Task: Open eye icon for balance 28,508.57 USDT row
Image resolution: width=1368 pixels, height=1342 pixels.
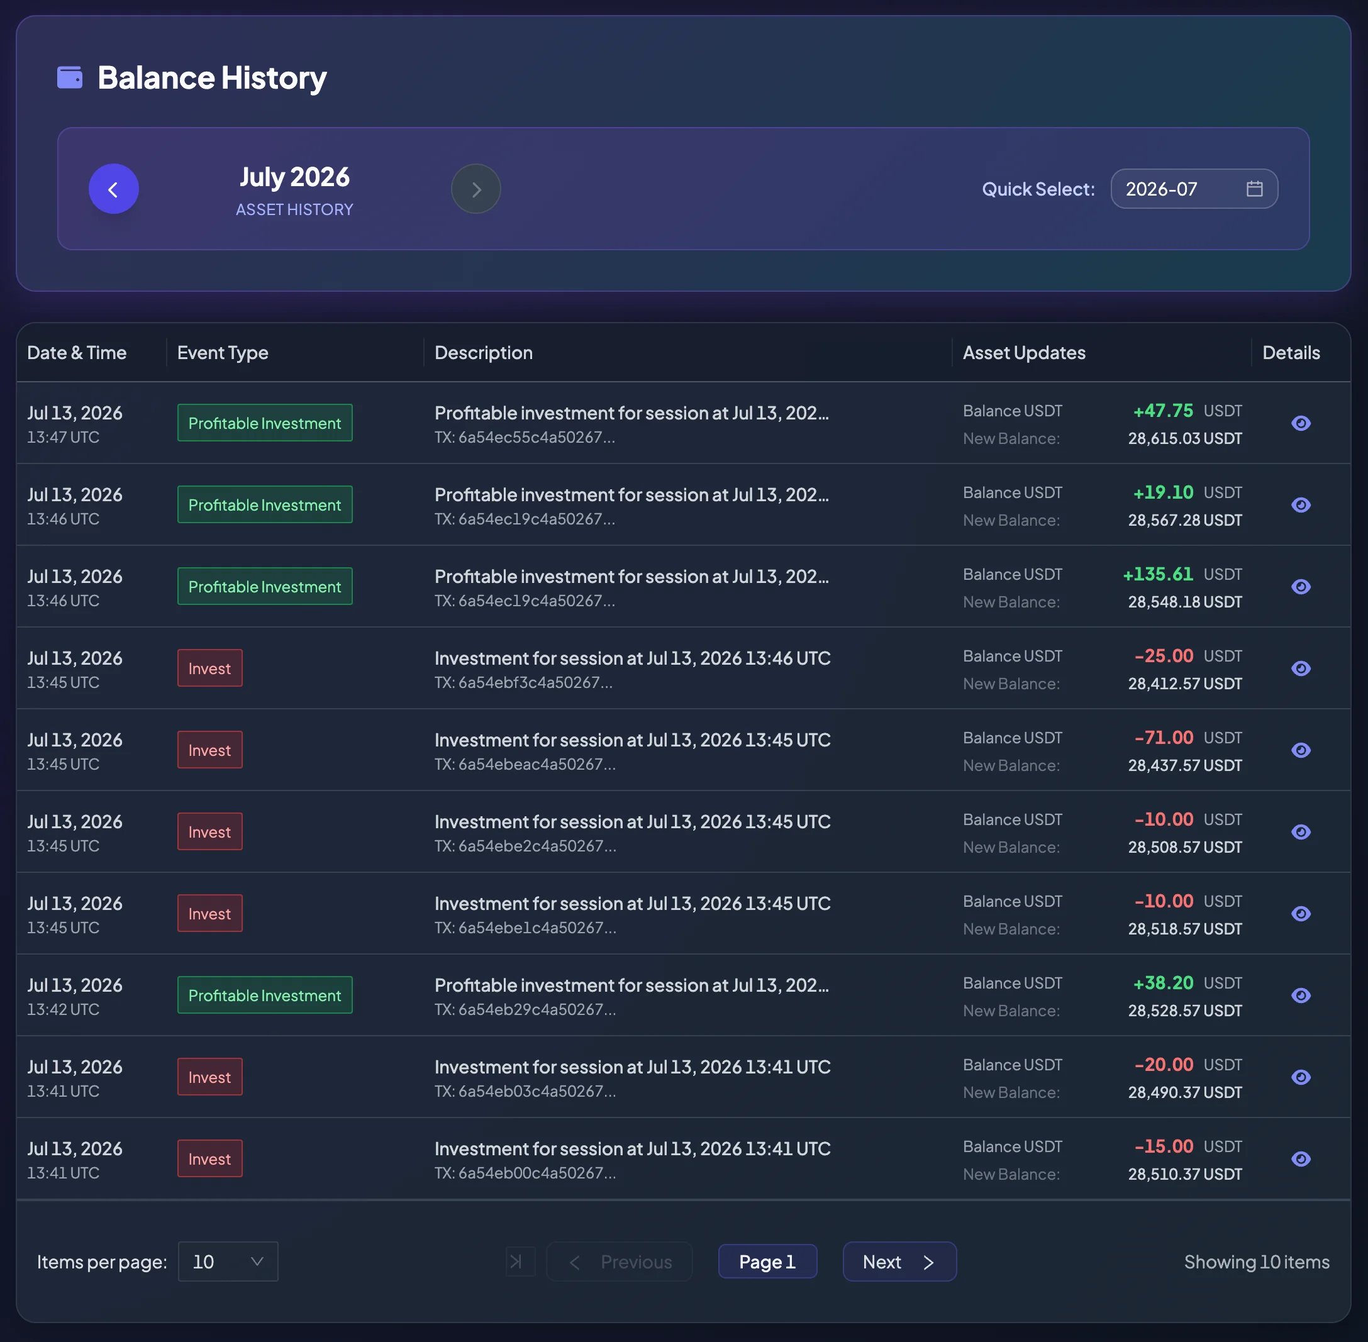Action: click(x=1301, y=832)
